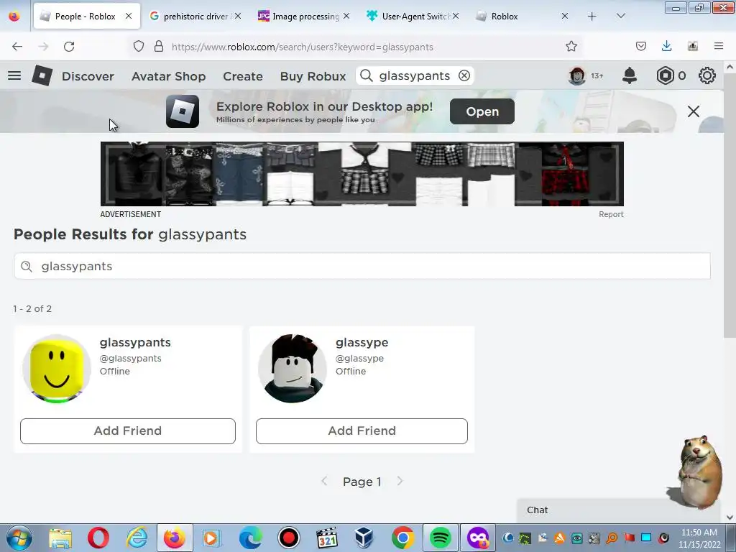Viewport: 736px width, 552px height.
Task: Open the Windows Start menu
Action: point(19,538)
